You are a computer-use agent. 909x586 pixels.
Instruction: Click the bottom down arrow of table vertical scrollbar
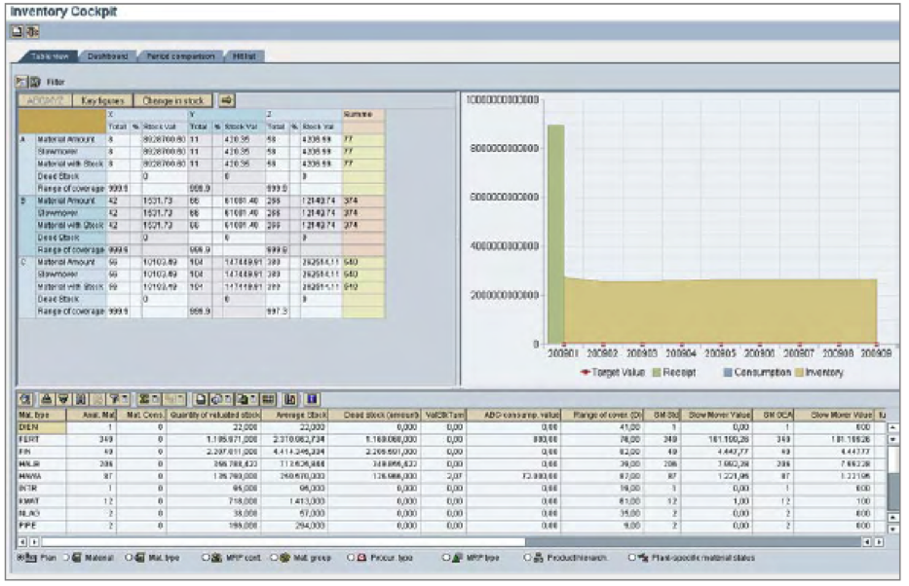tap(893, 529)
